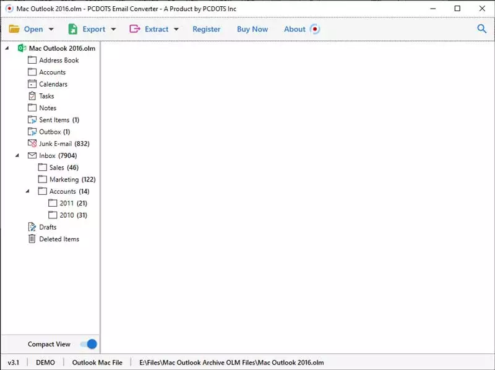
Task: Click the Buy Now link
Action: pos(252,29)
